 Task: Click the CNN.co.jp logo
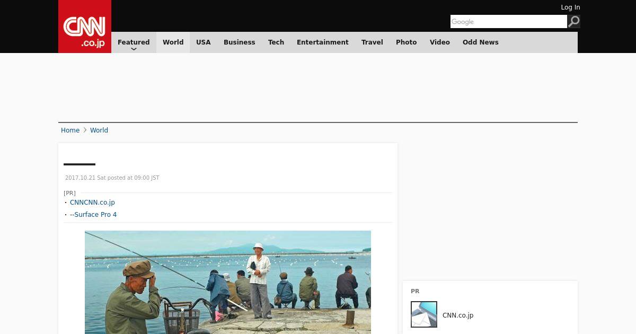(85, 27)
